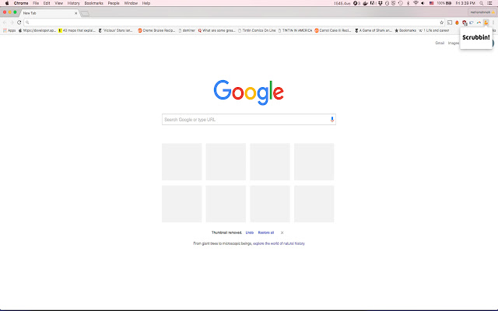Click the Scrubbin! popup text
Image resolution: width=498 pixels, height=311 pixels.
475,37
